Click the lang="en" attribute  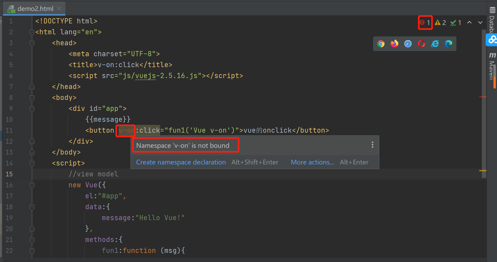coord(79,32)
